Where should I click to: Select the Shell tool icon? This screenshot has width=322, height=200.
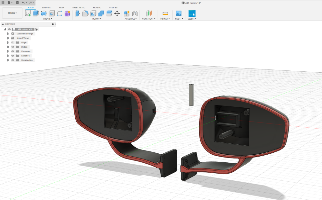(93, 14)
